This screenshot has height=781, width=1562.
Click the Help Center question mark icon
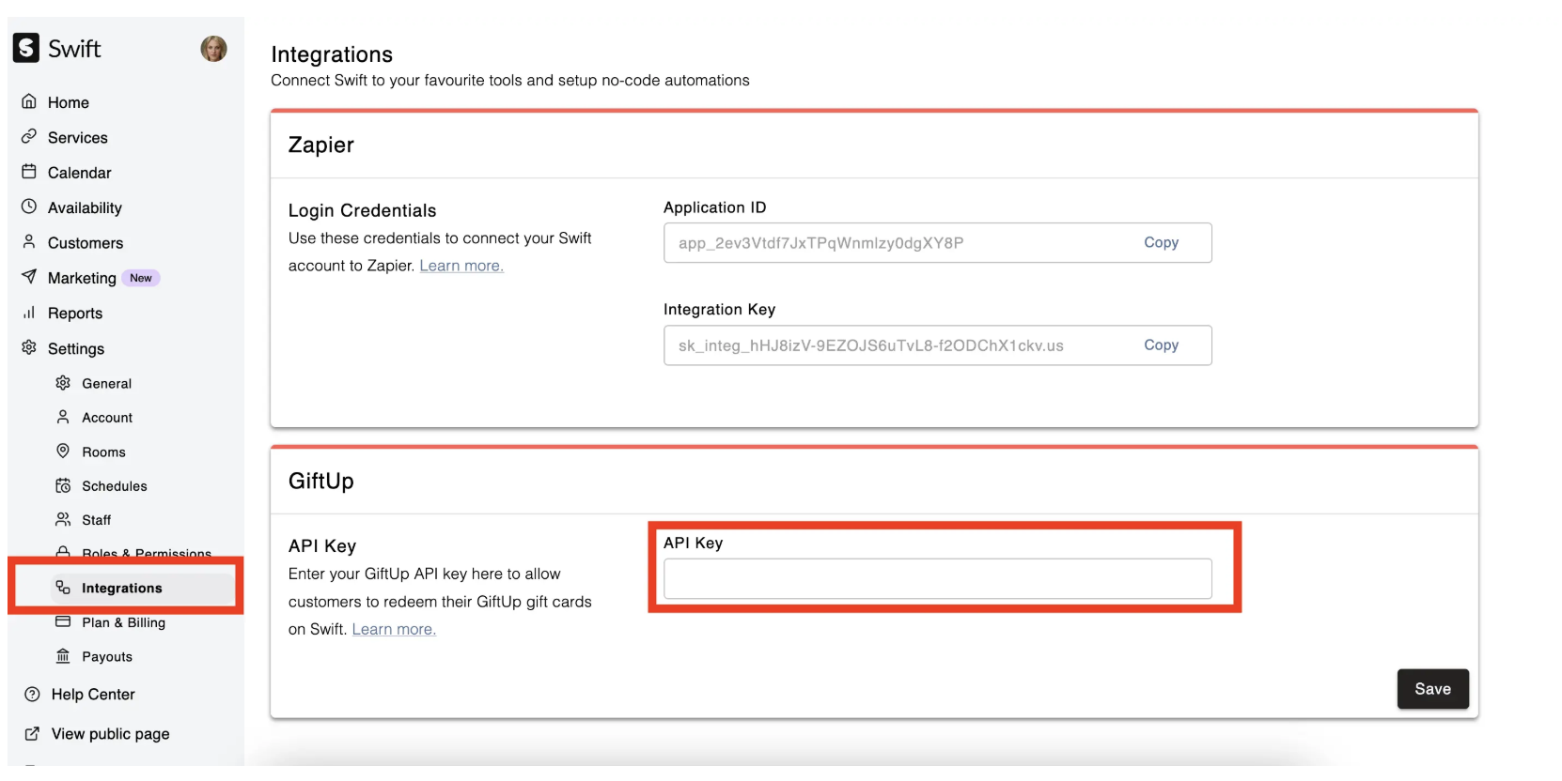[x=32, y=695]
